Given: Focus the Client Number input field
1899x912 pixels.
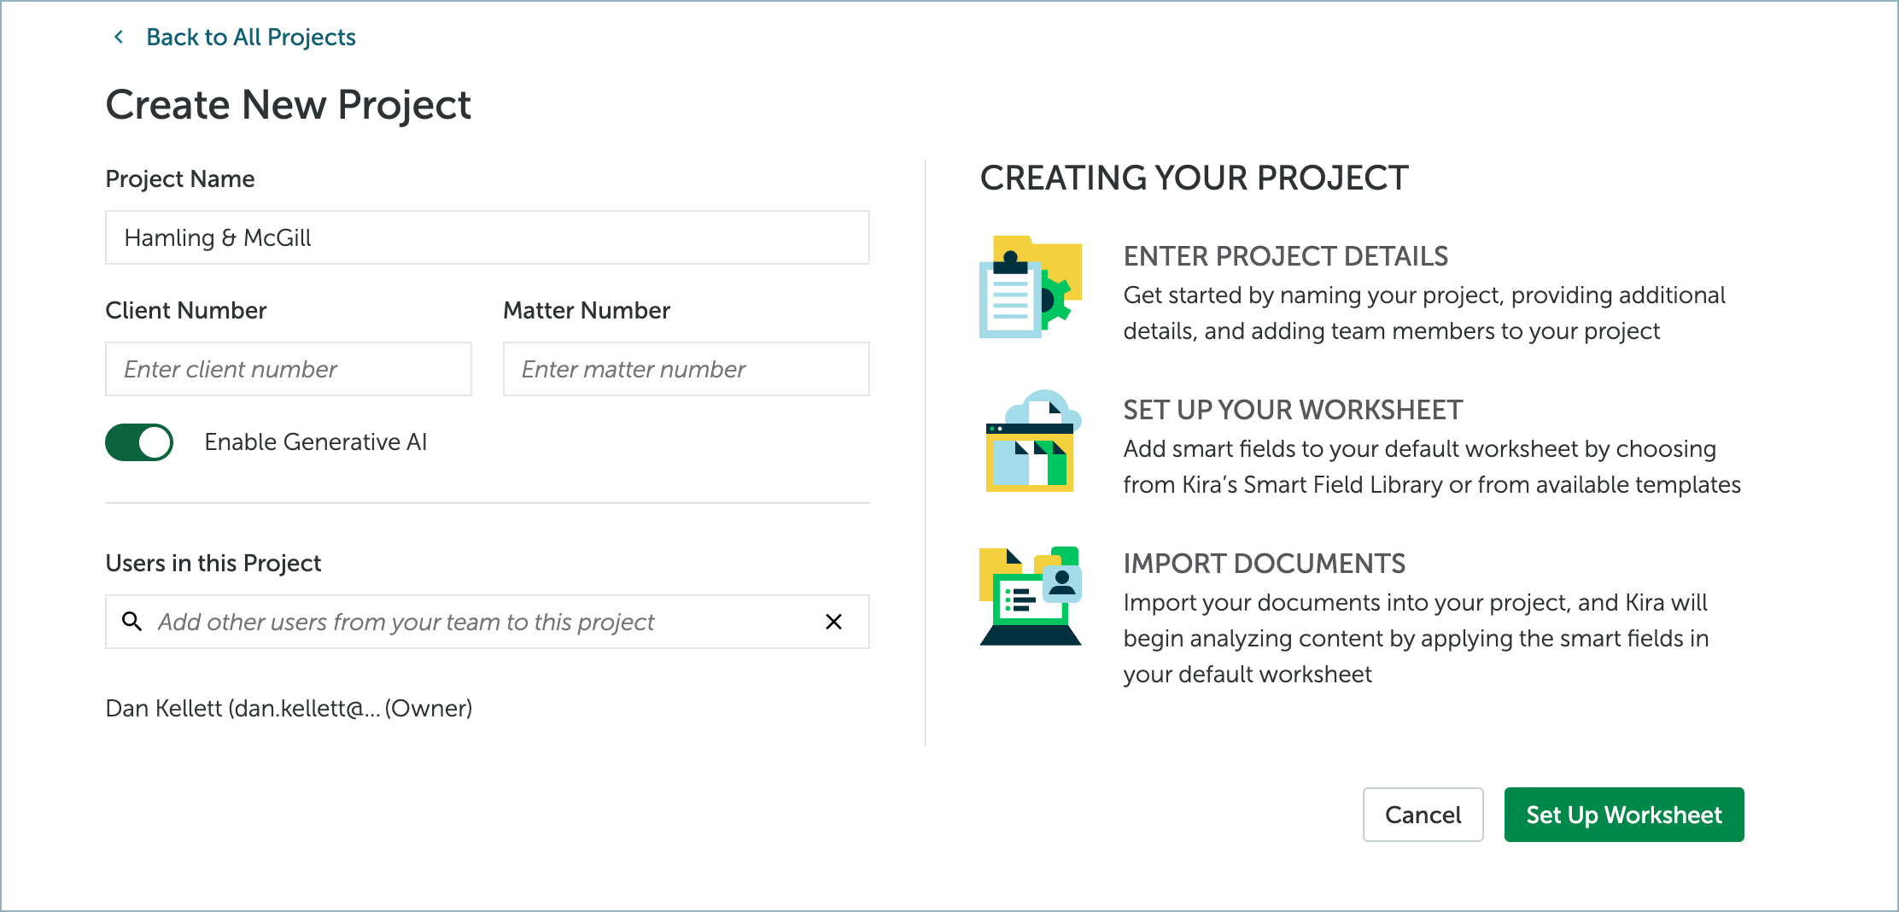Looking at the screenshot, I should point(289,369).
